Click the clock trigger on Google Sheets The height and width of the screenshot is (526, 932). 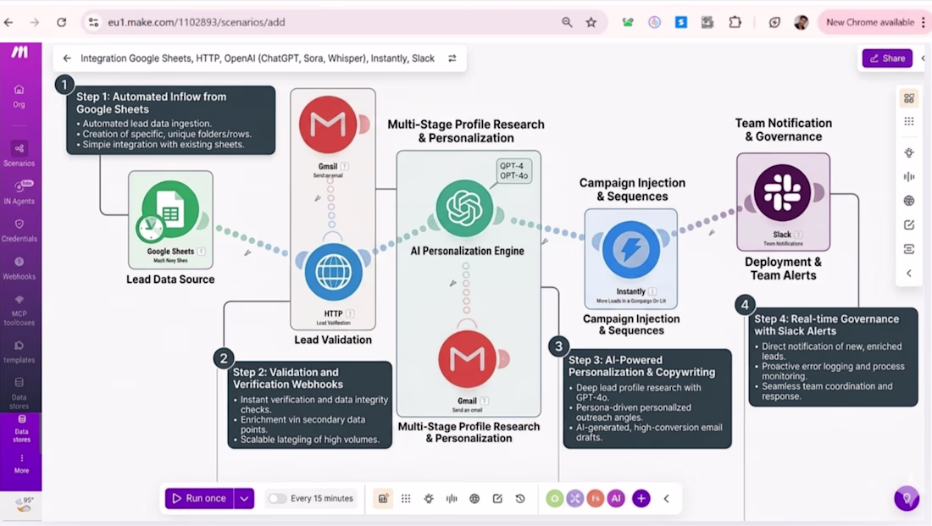pos(150,228)
